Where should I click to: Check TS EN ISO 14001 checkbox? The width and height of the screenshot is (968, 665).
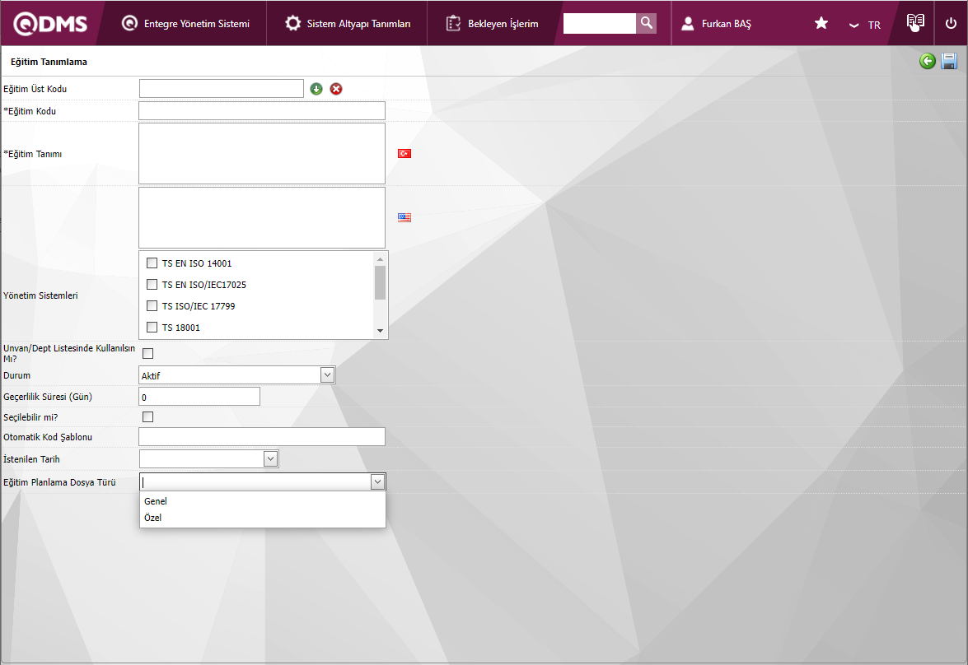[152, 263]
